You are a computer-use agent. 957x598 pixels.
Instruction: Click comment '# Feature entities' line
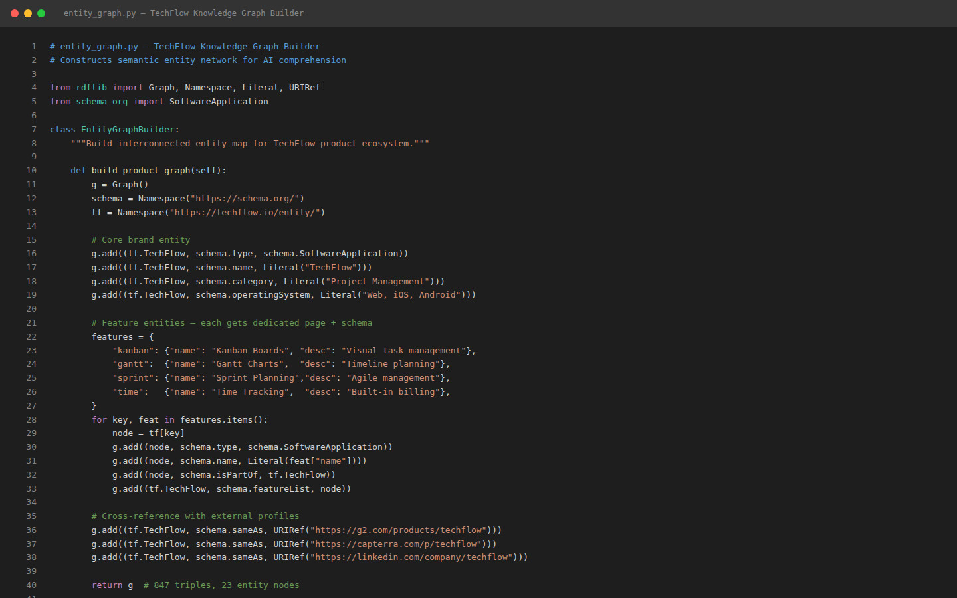click(x=232, y=323)
